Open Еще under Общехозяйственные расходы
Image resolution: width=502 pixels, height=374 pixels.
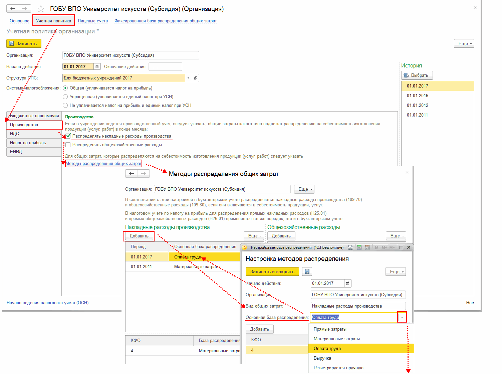coord(396,236)
